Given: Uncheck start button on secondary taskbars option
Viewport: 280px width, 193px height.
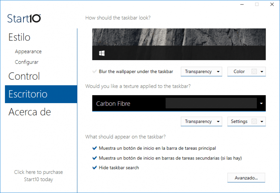Looking at the screenshot, I should [x=94, y=158].
